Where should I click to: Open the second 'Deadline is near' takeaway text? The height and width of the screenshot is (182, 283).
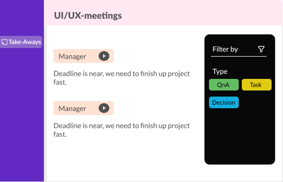click(122, 126)
